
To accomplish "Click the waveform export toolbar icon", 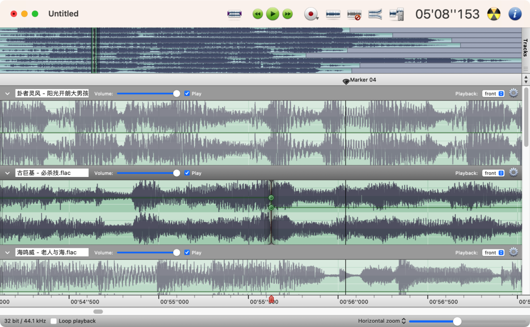I will 397,14.
